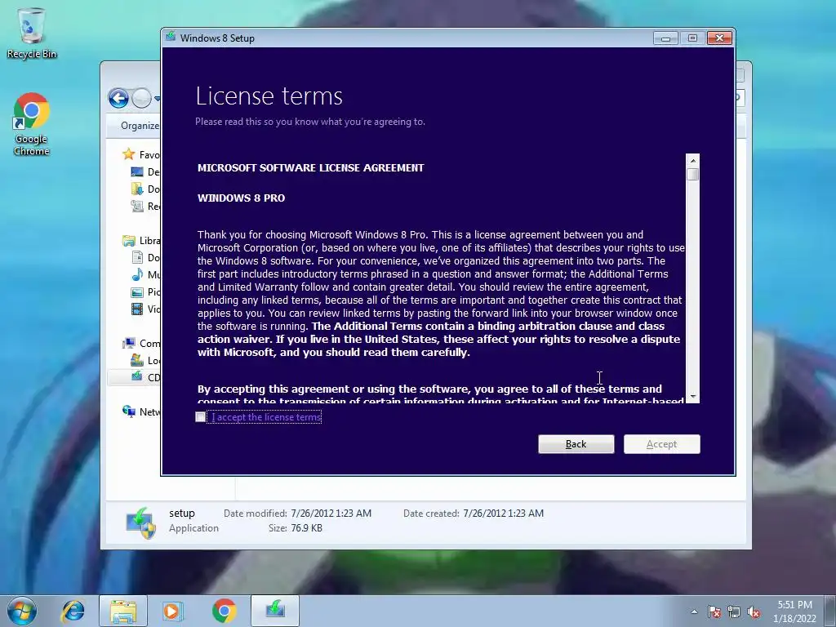The image size is (836, 627).
Task: Select the Downloads icon under Favorites
Action: tap(137, 189)
